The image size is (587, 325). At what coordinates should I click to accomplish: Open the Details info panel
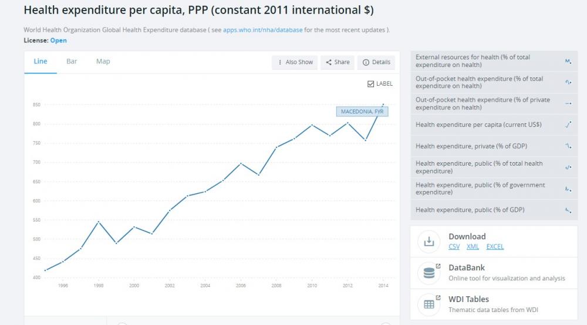376,62
